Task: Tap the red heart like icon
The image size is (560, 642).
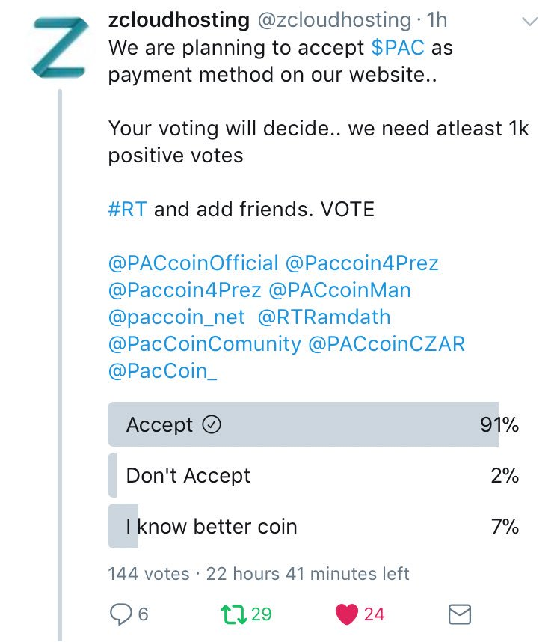Action: point(347,614)
